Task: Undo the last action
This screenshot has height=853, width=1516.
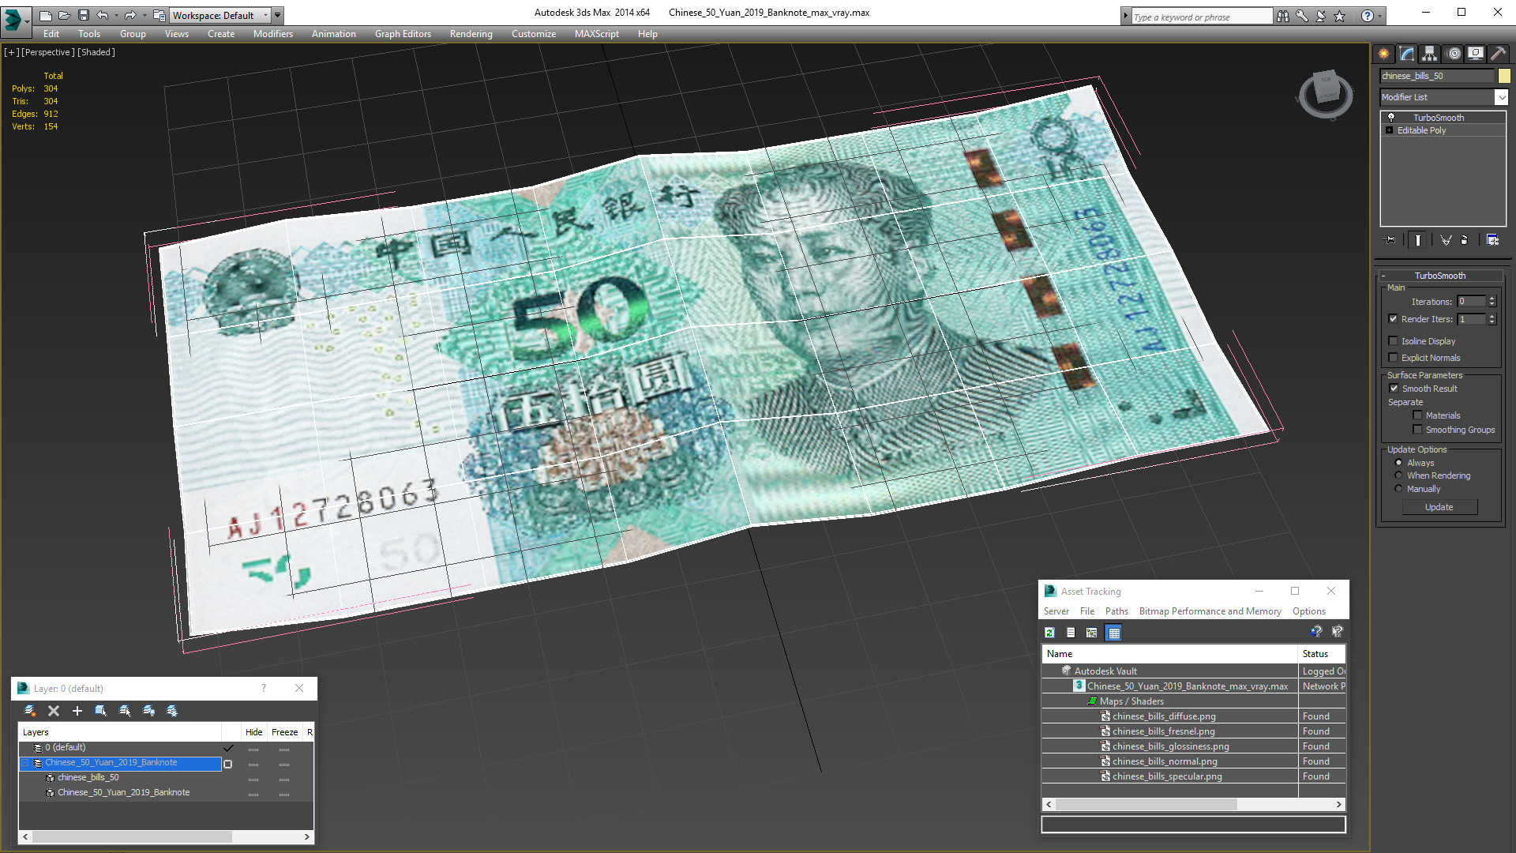Action: tap(102, 15)
